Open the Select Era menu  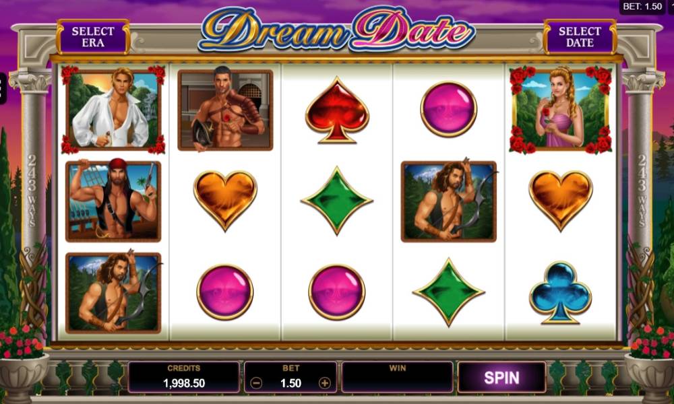93,37
